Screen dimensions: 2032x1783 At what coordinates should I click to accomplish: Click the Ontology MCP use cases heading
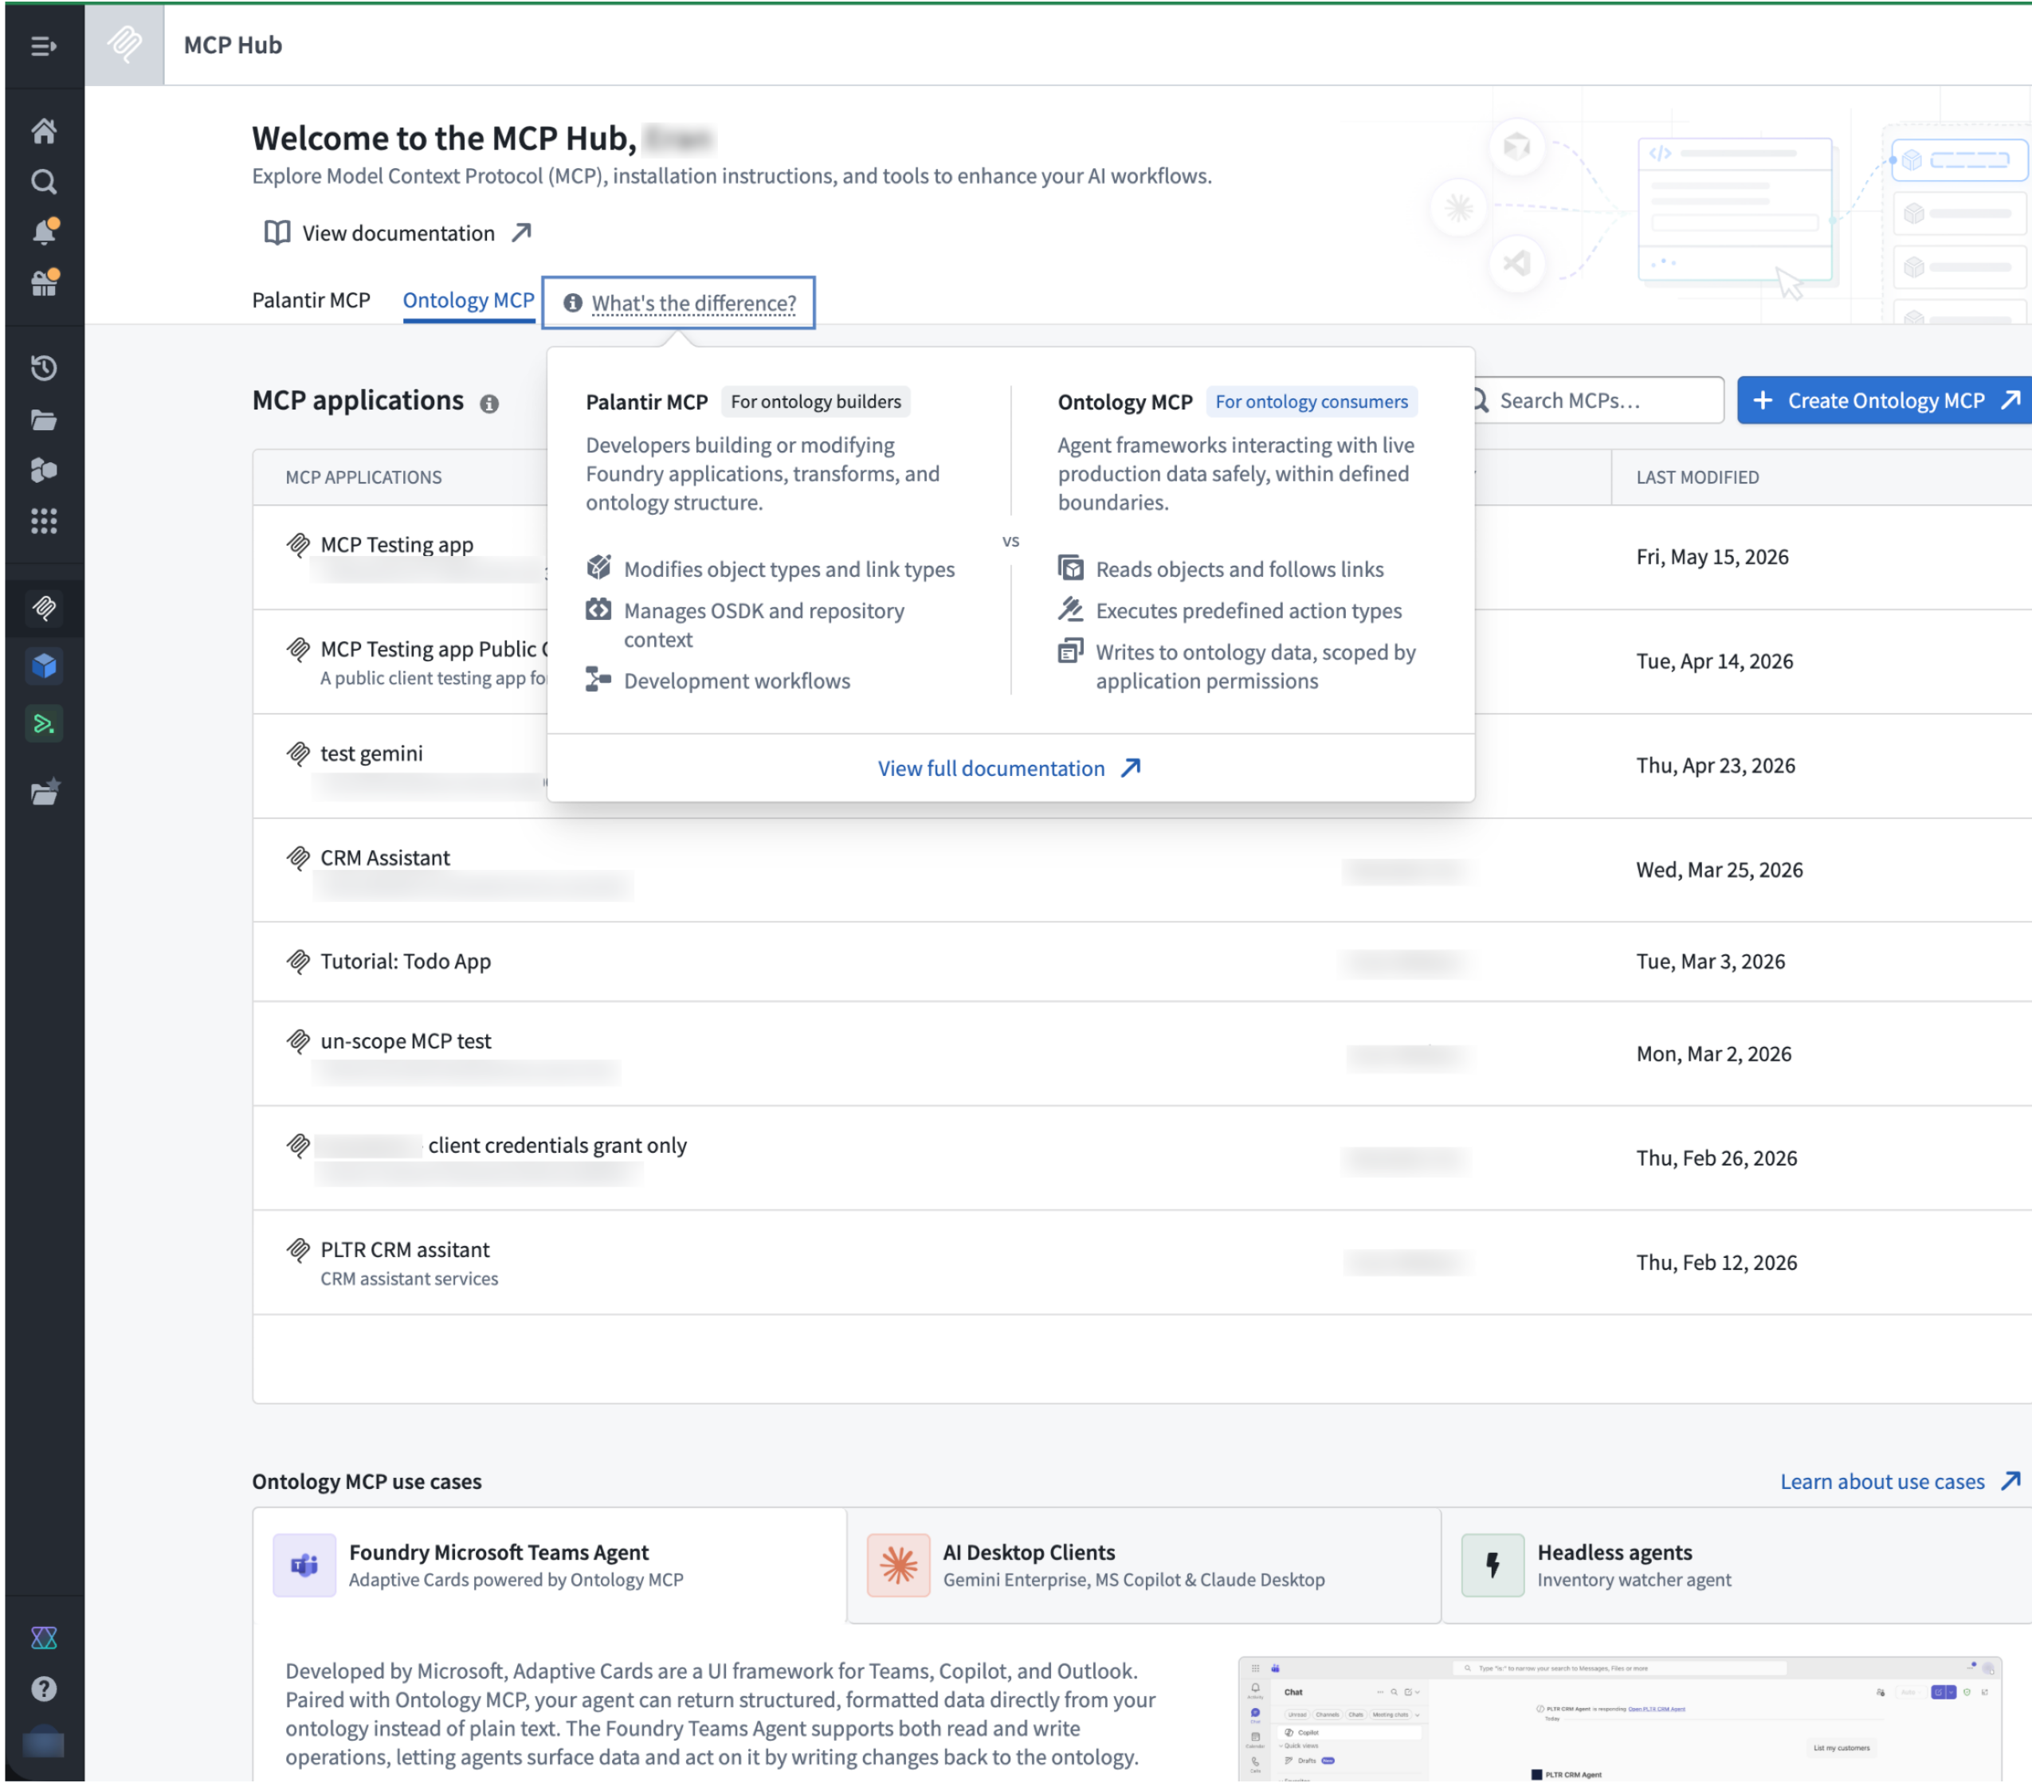pyautogui.click(x=367, y=1481)
